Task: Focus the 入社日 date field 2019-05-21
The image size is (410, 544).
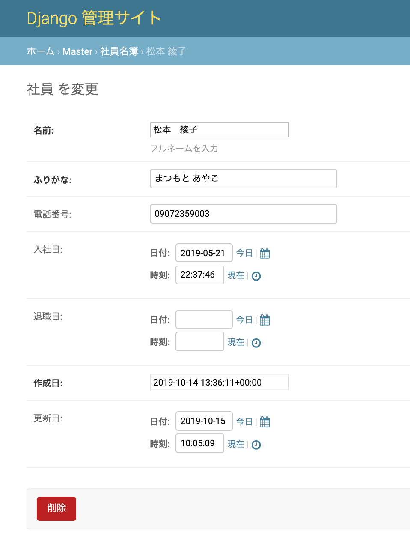Action: (x=204, y=253)
